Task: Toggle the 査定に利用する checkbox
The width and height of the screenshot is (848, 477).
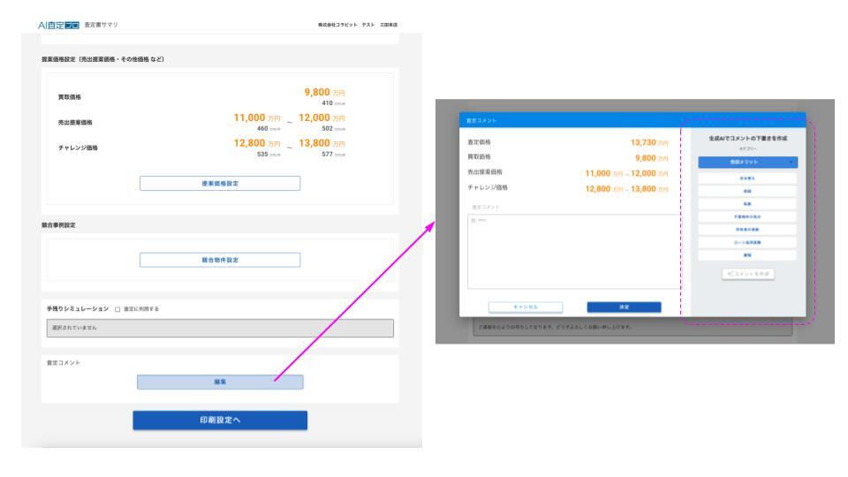Action: (117, 308)
